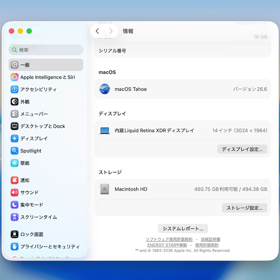The height and width of the screenshot is (280, 280).
Task: Select the サウンド sidebar label
Action: tap(30, 193)
